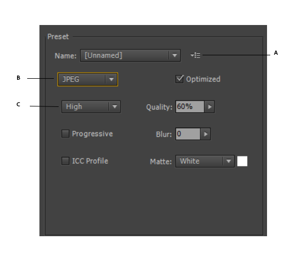Enable the ICC Profile checkbox

[65, 161]
